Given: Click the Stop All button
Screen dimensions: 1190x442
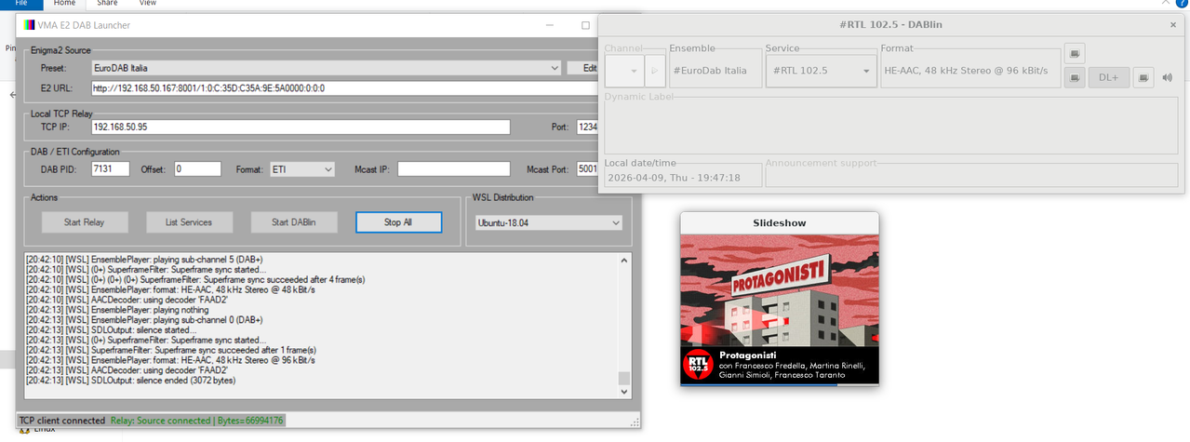Looking at the screenshot, I should pos(398,222).
